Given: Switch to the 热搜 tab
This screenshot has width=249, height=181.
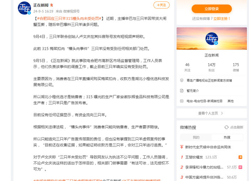Looking at the screenshot, I should (227, 137).
